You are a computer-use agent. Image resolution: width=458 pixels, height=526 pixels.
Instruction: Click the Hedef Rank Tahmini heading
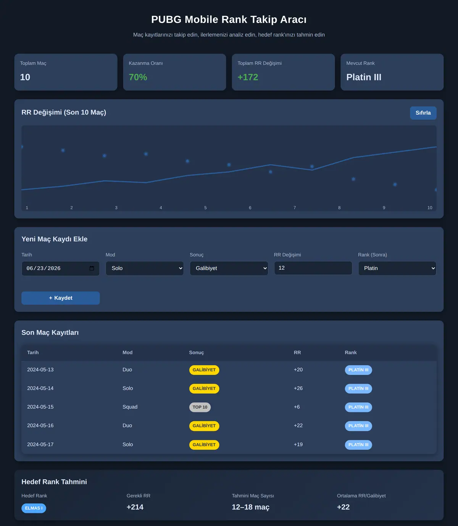54,482
